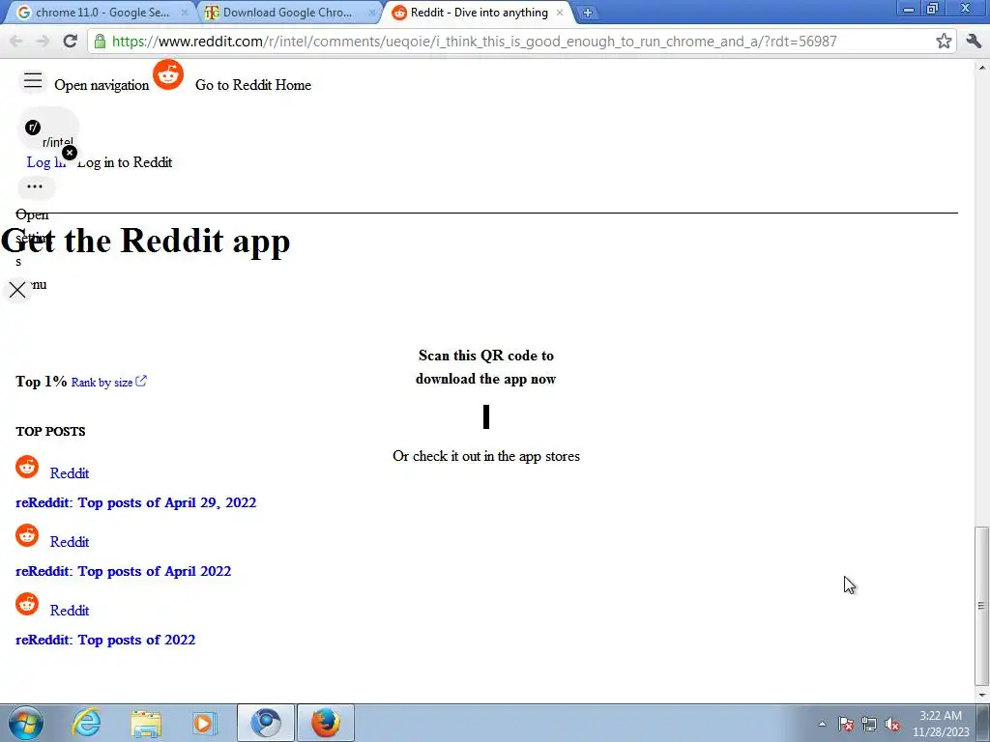Click the Reddit avatar beside the Top posts of 2022 link
This screenshot has width=990, height=742.
(27, 604)
